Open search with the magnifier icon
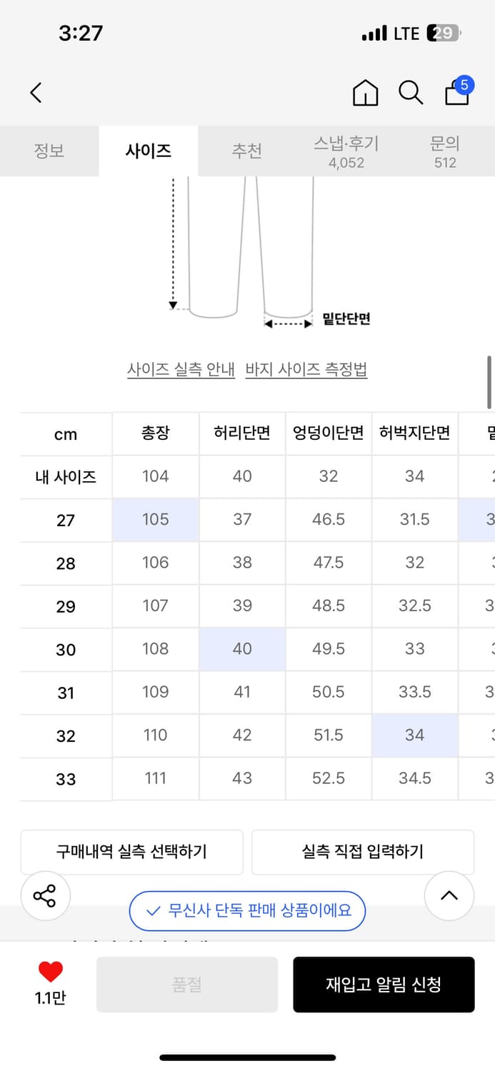Screen dimensions: 495x1071 click(411, 93)
